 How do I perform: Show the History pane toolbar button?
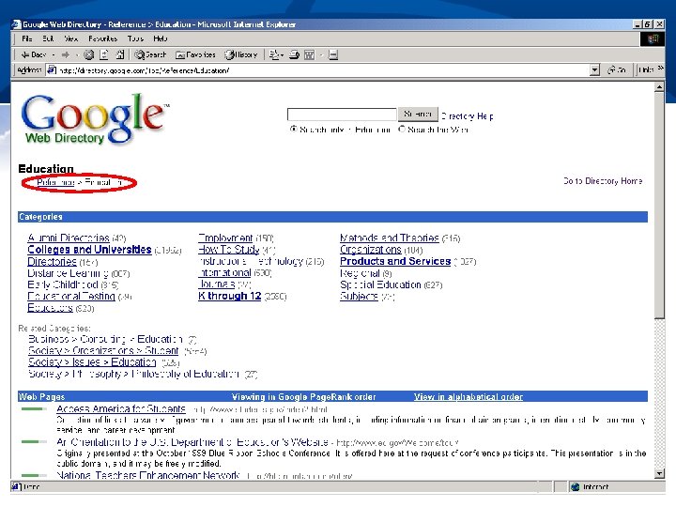tap(240, 54)
